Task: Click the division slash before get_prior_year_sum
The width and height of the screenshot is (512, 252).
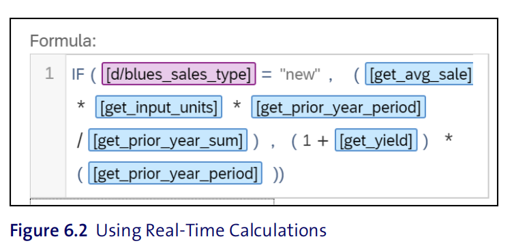Action: pos(80,140)
